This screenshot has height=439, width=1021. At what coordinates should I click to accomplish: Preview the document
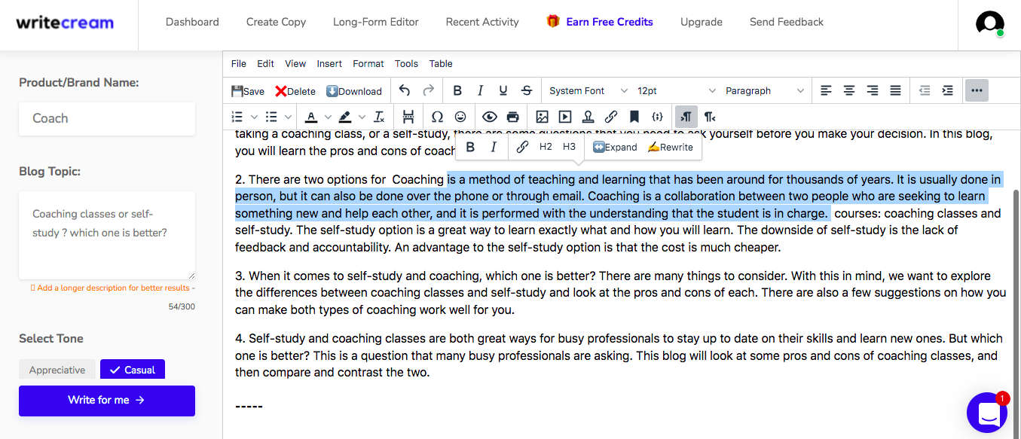pyautogui.click(x=489, y=117)
